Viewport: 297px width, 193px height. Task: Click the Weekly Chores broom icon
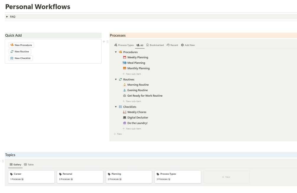click(x=124, y=112)
